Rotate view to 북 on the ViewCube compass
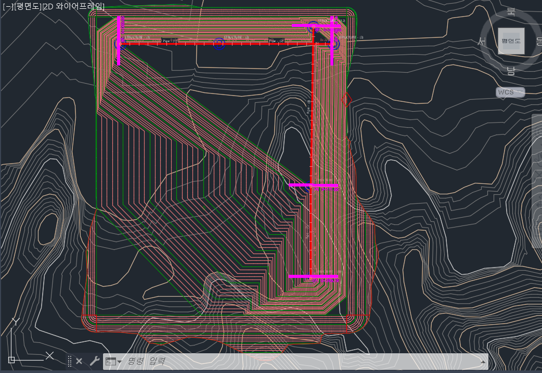 511,12
